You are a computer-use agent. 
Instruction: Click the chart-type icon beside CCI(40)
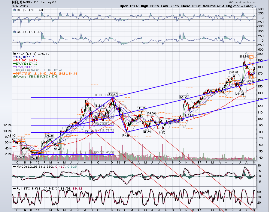click(x=14, y=32)
